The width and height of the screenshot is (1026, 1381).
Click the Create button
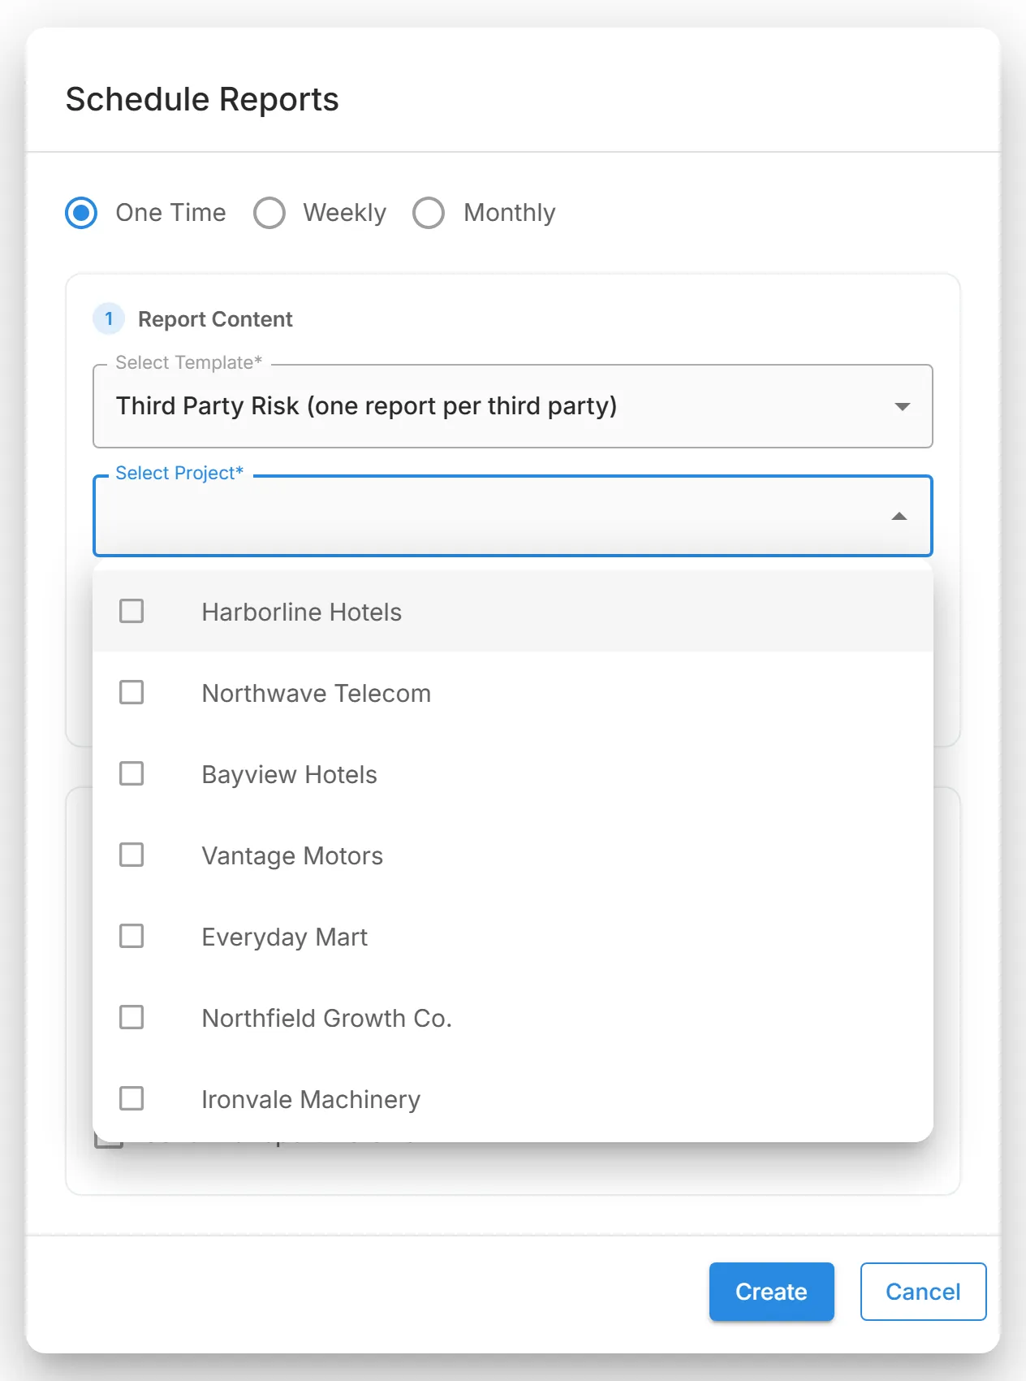(x=772, y=1292)
